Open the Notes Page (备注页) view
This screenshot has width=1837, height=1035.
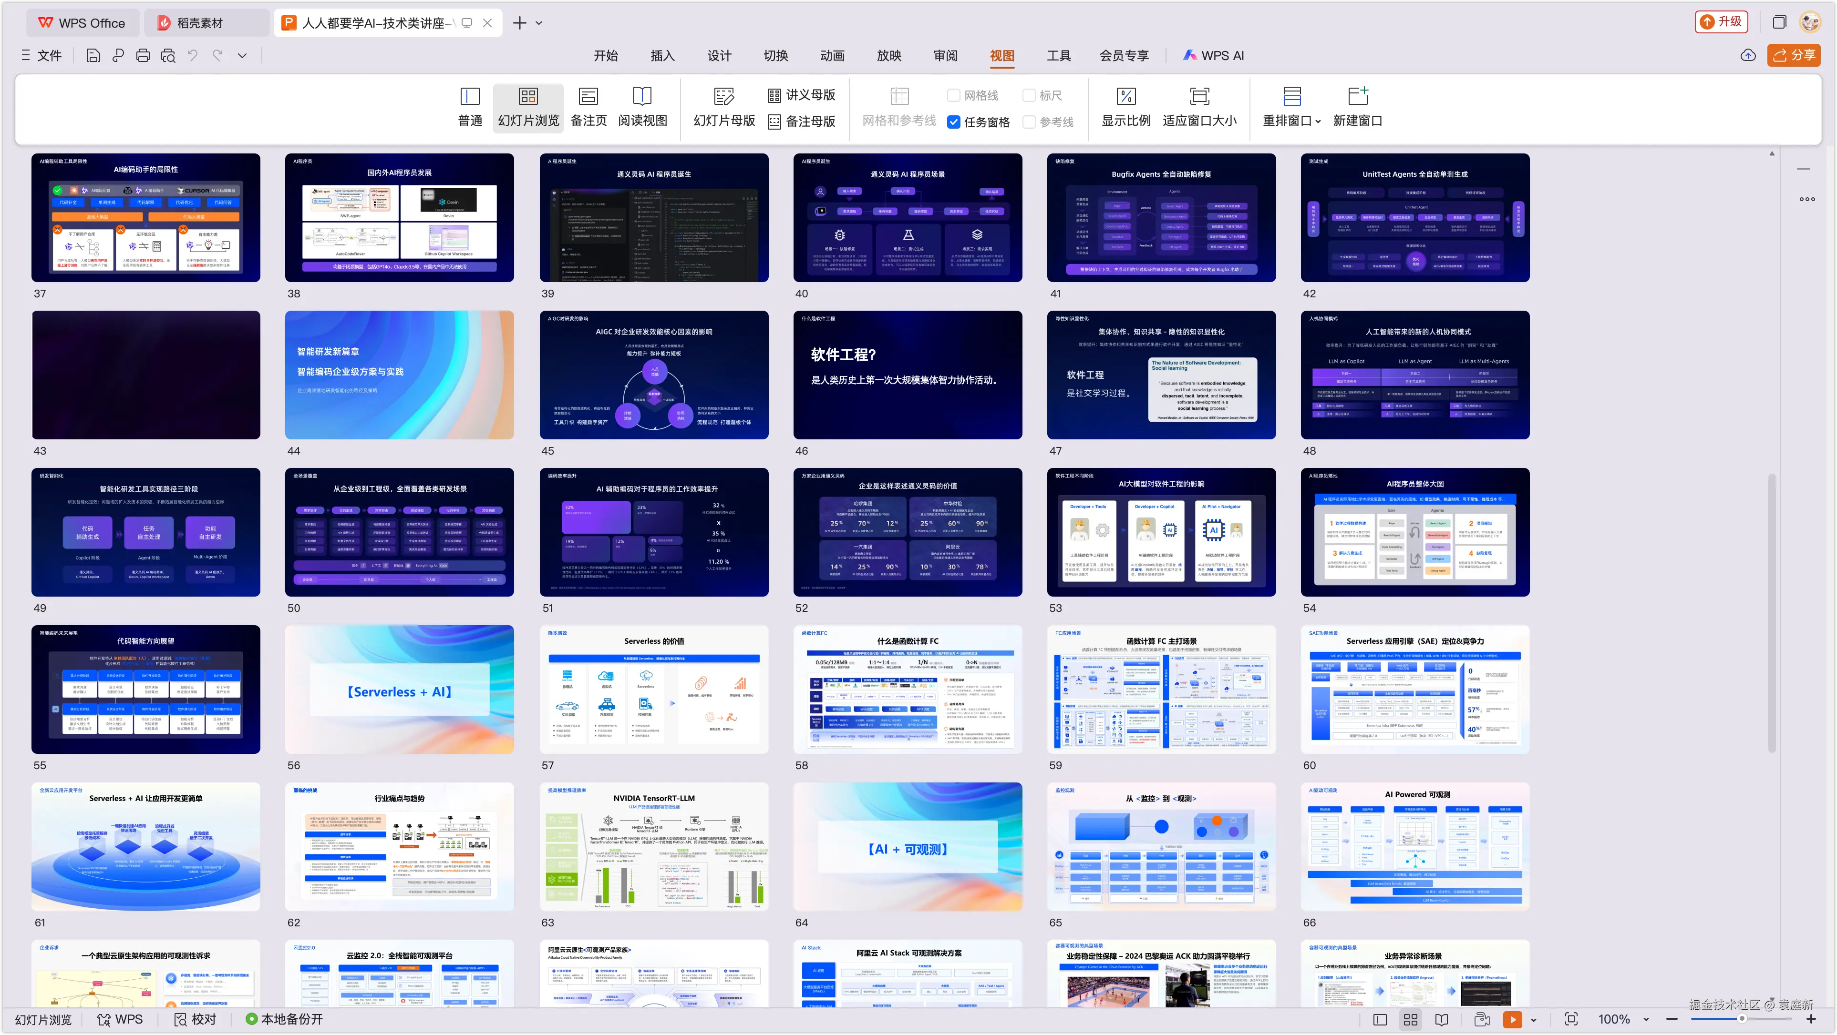(588, 106)
